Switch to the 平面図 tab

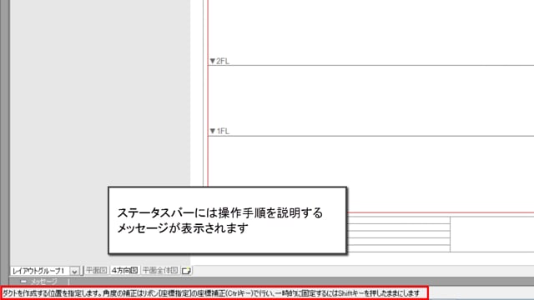(x=97, y=270)
